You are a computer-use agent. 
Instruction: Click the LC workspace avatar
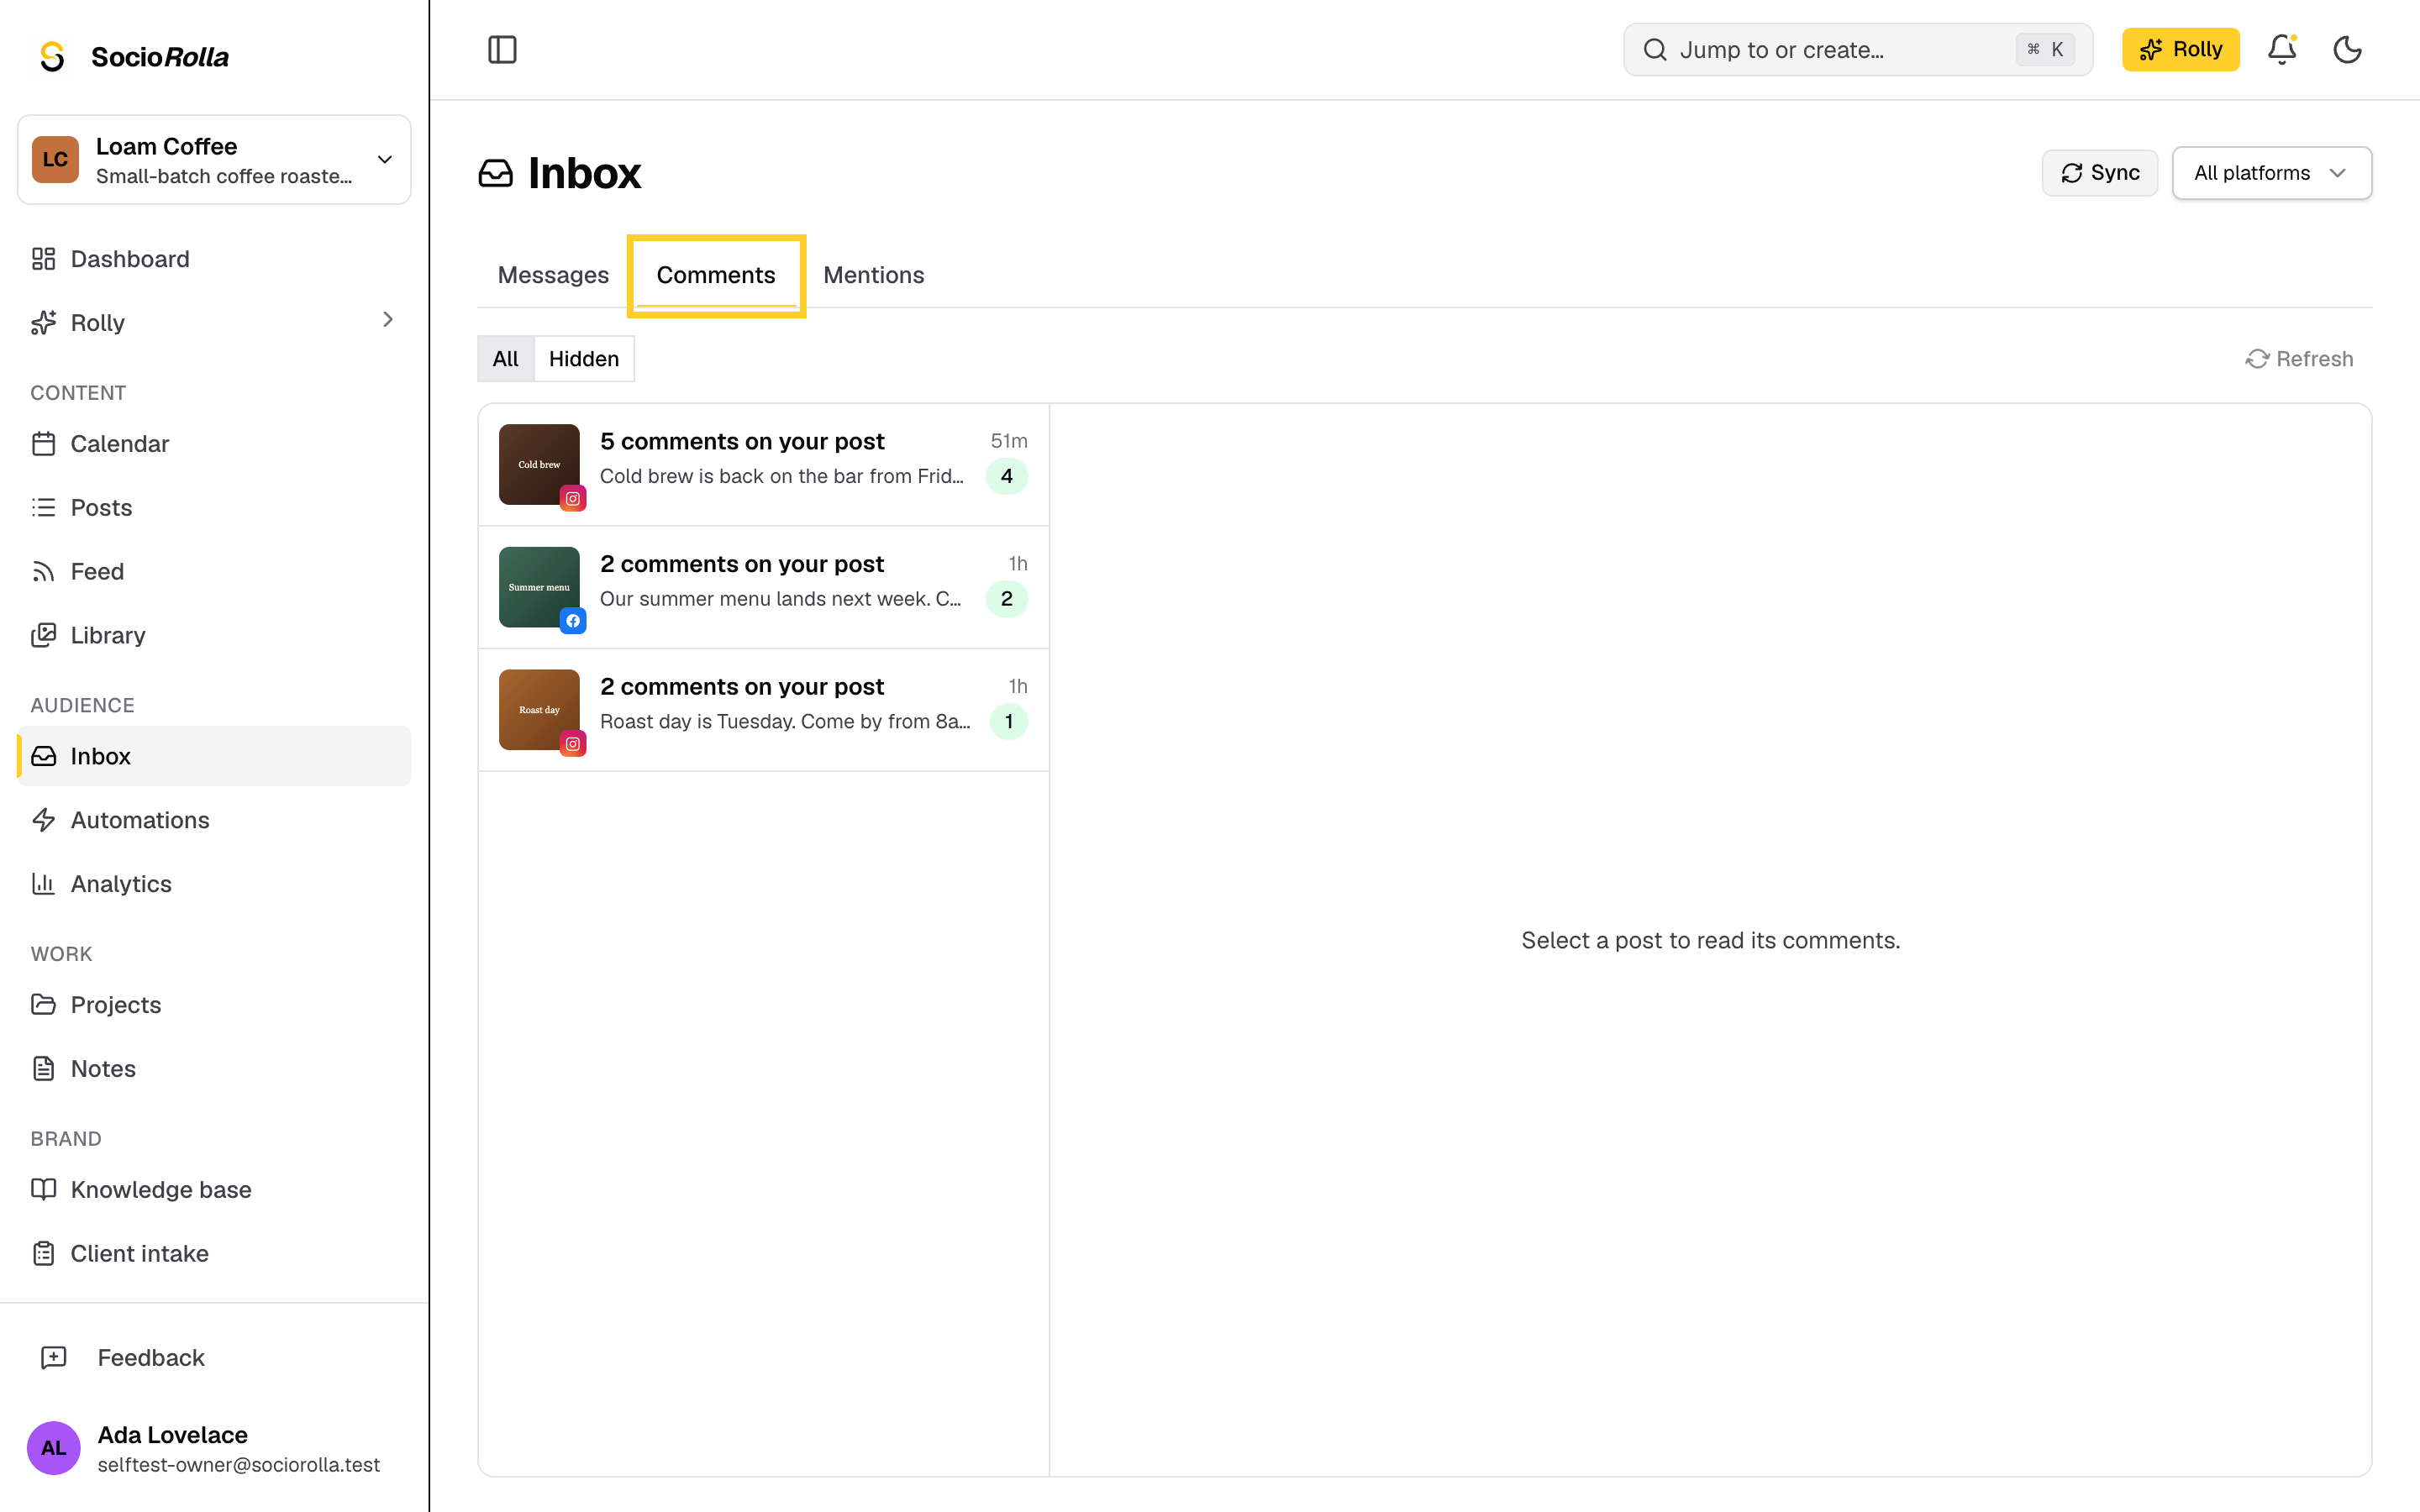click(55, 160)
